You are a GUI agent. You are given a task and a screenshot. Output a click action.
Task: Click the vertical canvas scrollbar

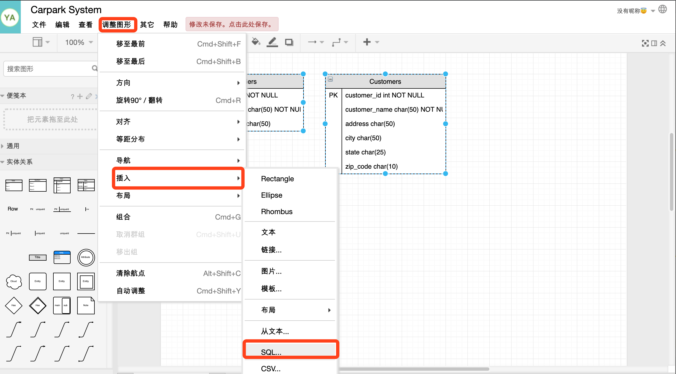(x=671, y=172)
